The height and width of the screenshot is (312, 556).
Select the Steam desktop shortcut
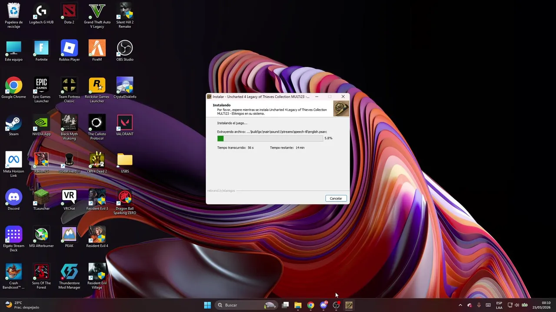pos(13,126)
